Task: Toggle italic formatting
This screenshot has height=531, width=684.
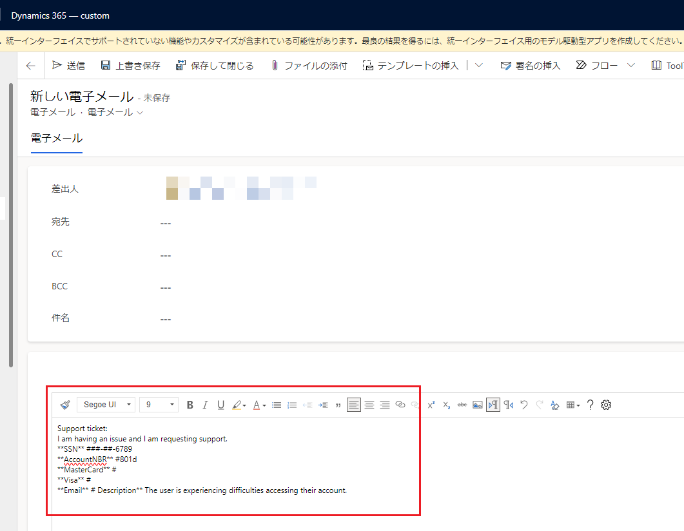Action: [x=205, y=405]
